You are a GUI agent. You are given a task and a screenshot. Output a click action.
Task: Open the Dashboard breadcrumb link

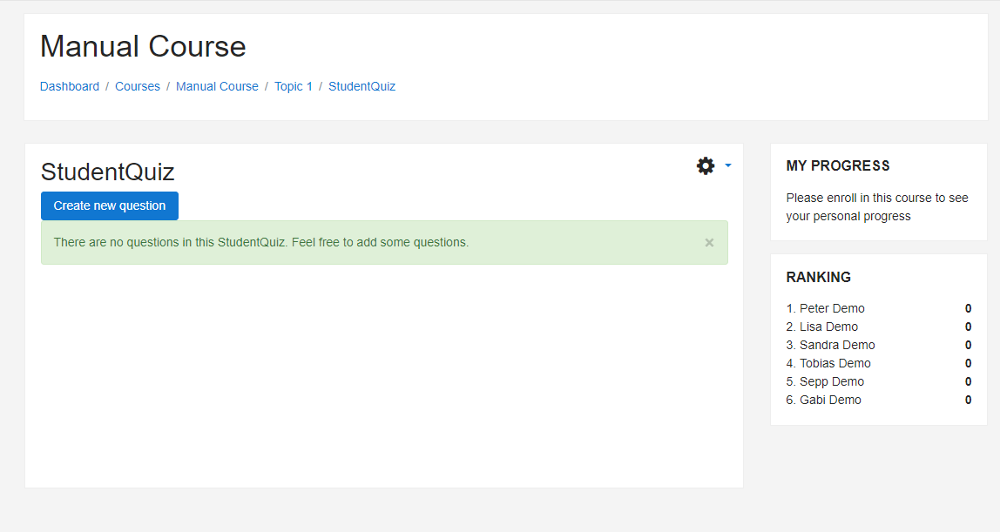70,86
